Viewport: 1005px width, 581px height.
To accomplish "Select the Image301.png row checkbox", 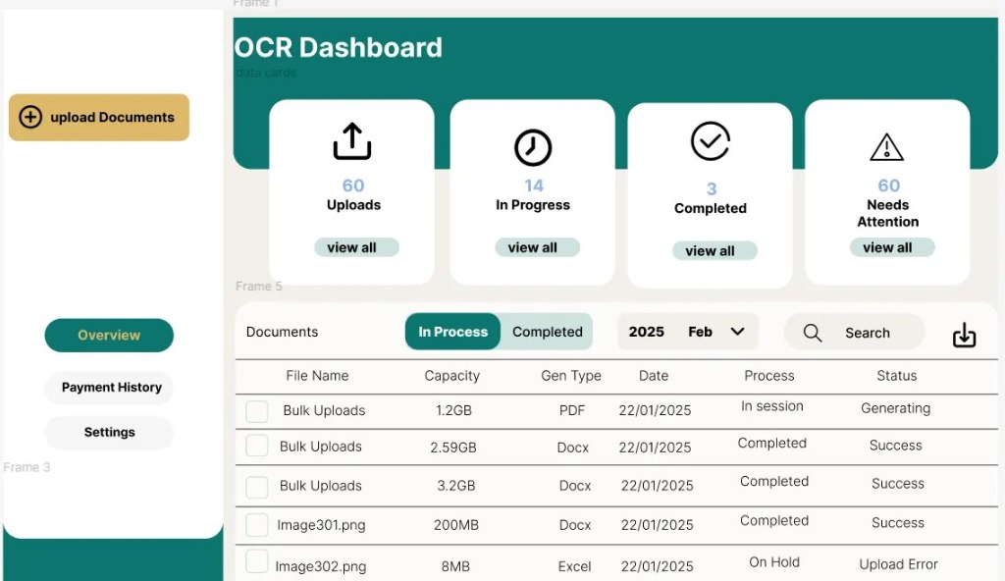I will click(x=257, y=525).
